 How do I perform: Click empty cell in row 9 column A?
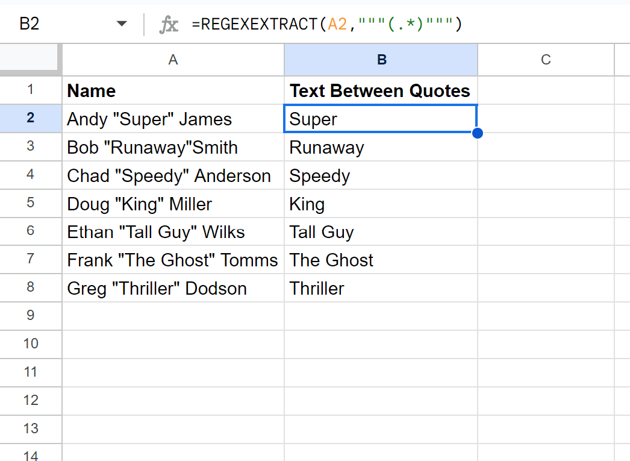(173, 316)
